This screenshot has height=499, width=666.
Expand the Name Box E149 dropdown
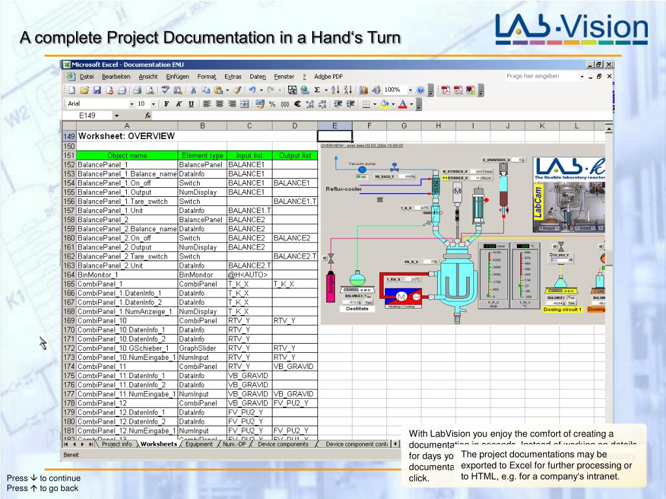point(116,116)
